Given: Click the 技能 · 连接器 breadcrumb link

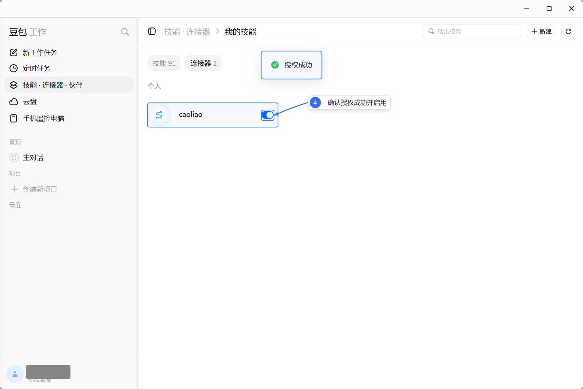Looking at the screenshot, I should [187, 32].
